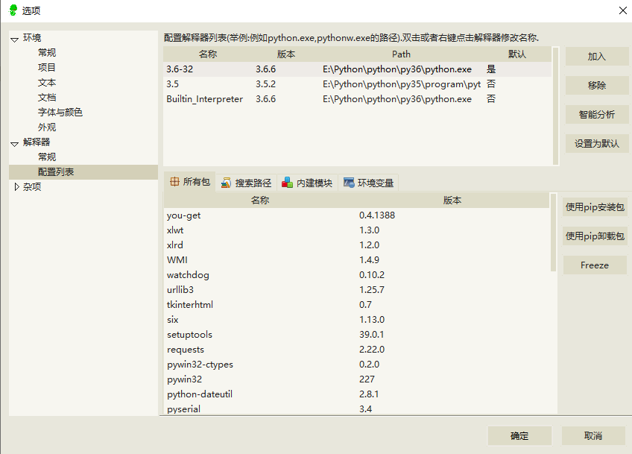Image resolution: width=632 pixels, height=454 pixels.
Task: Click the interpreter list 名称 column header
Action: pos(208,54)
